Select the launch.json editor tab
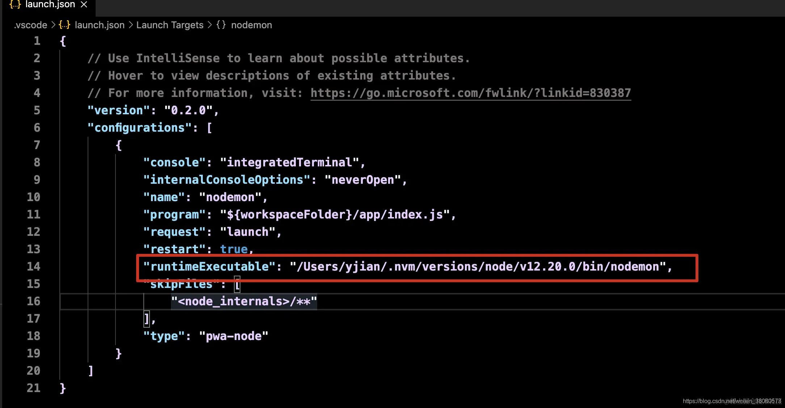This screenshot has height=408, width=785. [50, 5]
